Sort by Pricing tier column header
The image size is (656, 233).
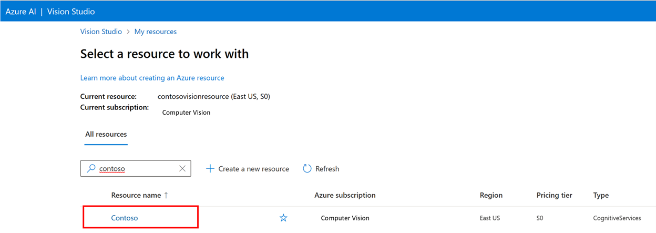tap(554, 195)
